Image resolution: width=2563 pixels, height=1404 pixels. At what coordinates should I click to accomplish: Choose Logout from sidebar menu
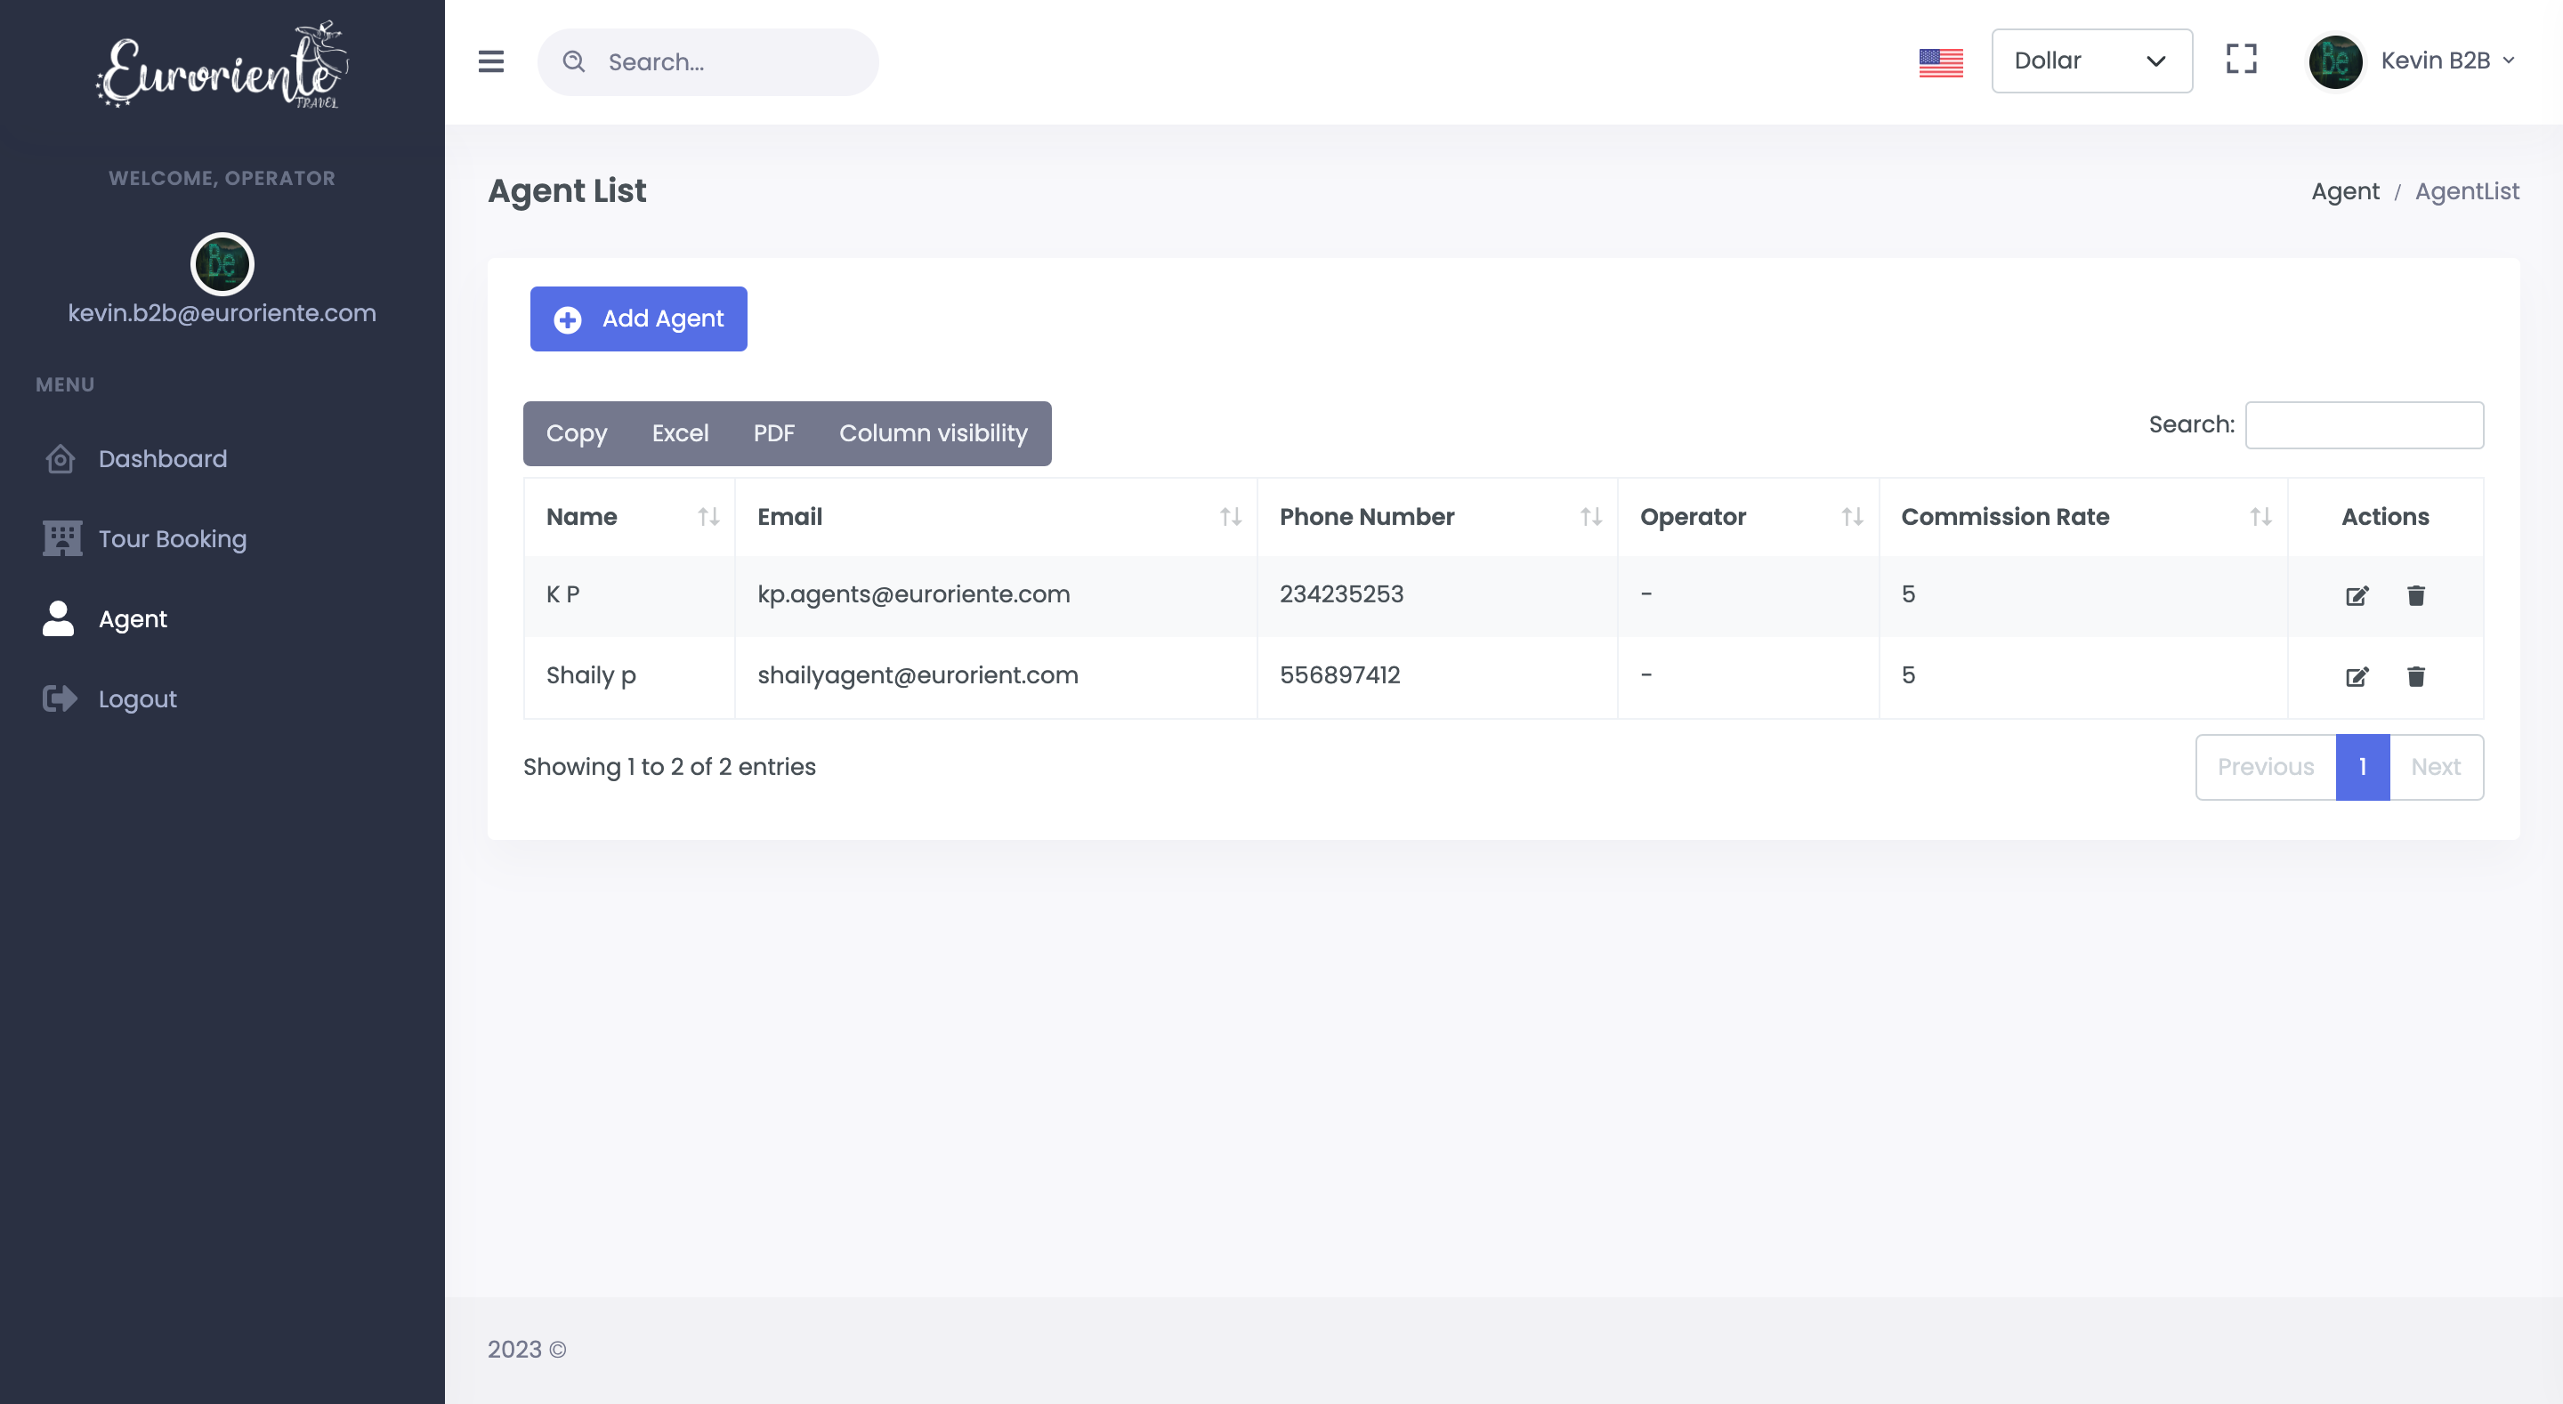point(137,698)
